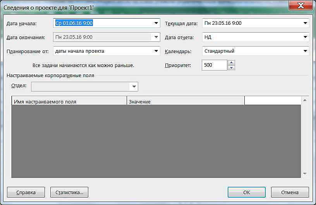316x205 pixels.
Task: Open the Дата начала dropdown arrow
Action: [156, 23]
